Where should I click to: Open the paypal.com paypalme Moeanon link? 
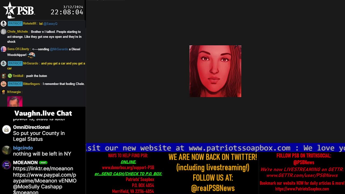[x=44, y=178]
